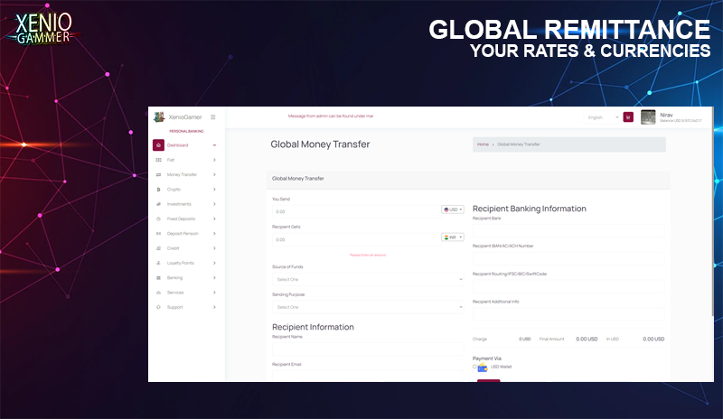Viewport: 723px width, 419px height.
Task: Click the Credit sidebar icon
Action: (x=158, y=248)
